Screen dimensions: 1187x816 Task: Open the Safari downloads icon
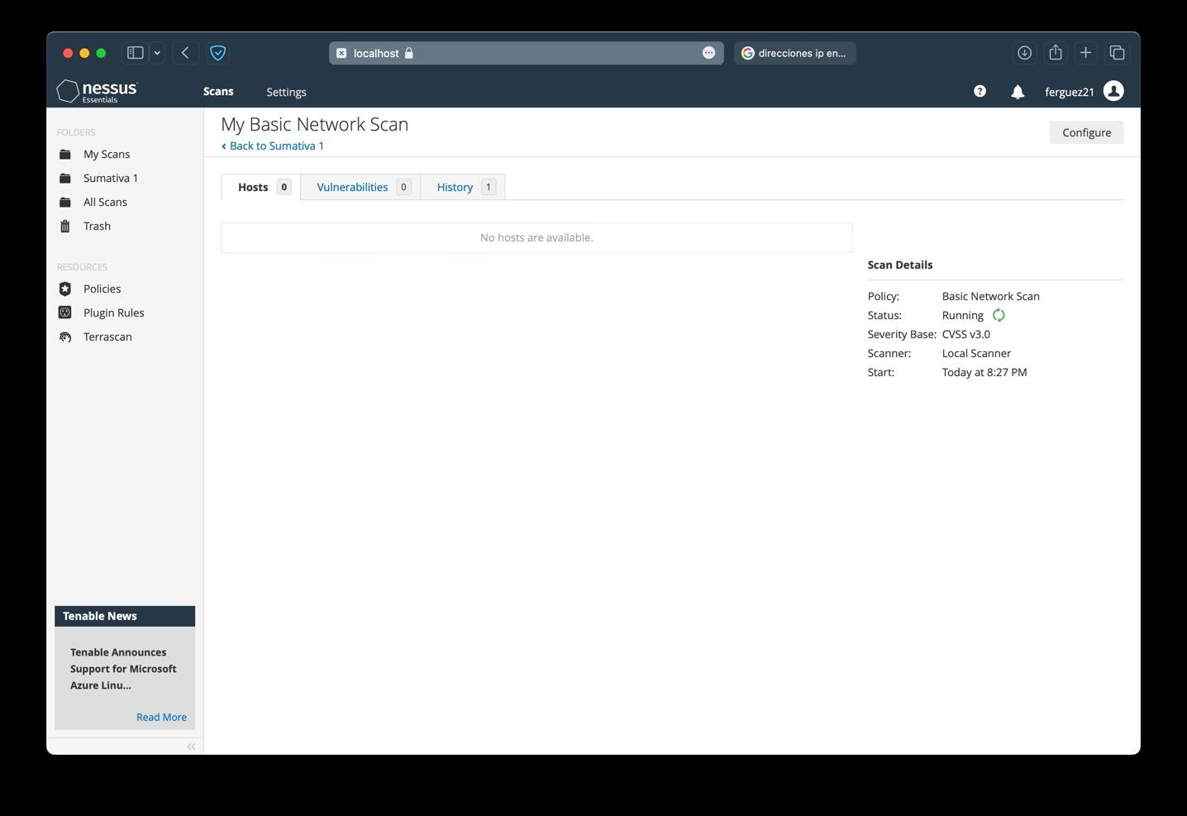coord(1024,53)
